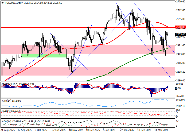Select the 2423.80 price axis label
This screenshot has height=133, width=187.
(x=181, y=54)
